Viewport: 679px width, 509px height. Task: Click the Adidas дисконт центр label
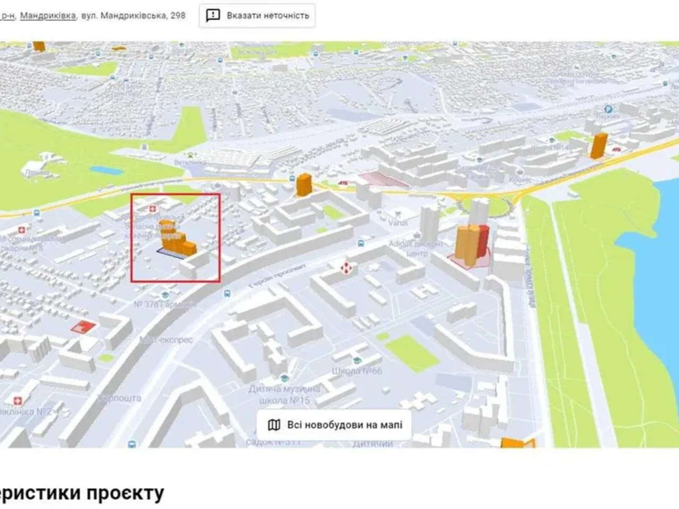click(416, 249)
